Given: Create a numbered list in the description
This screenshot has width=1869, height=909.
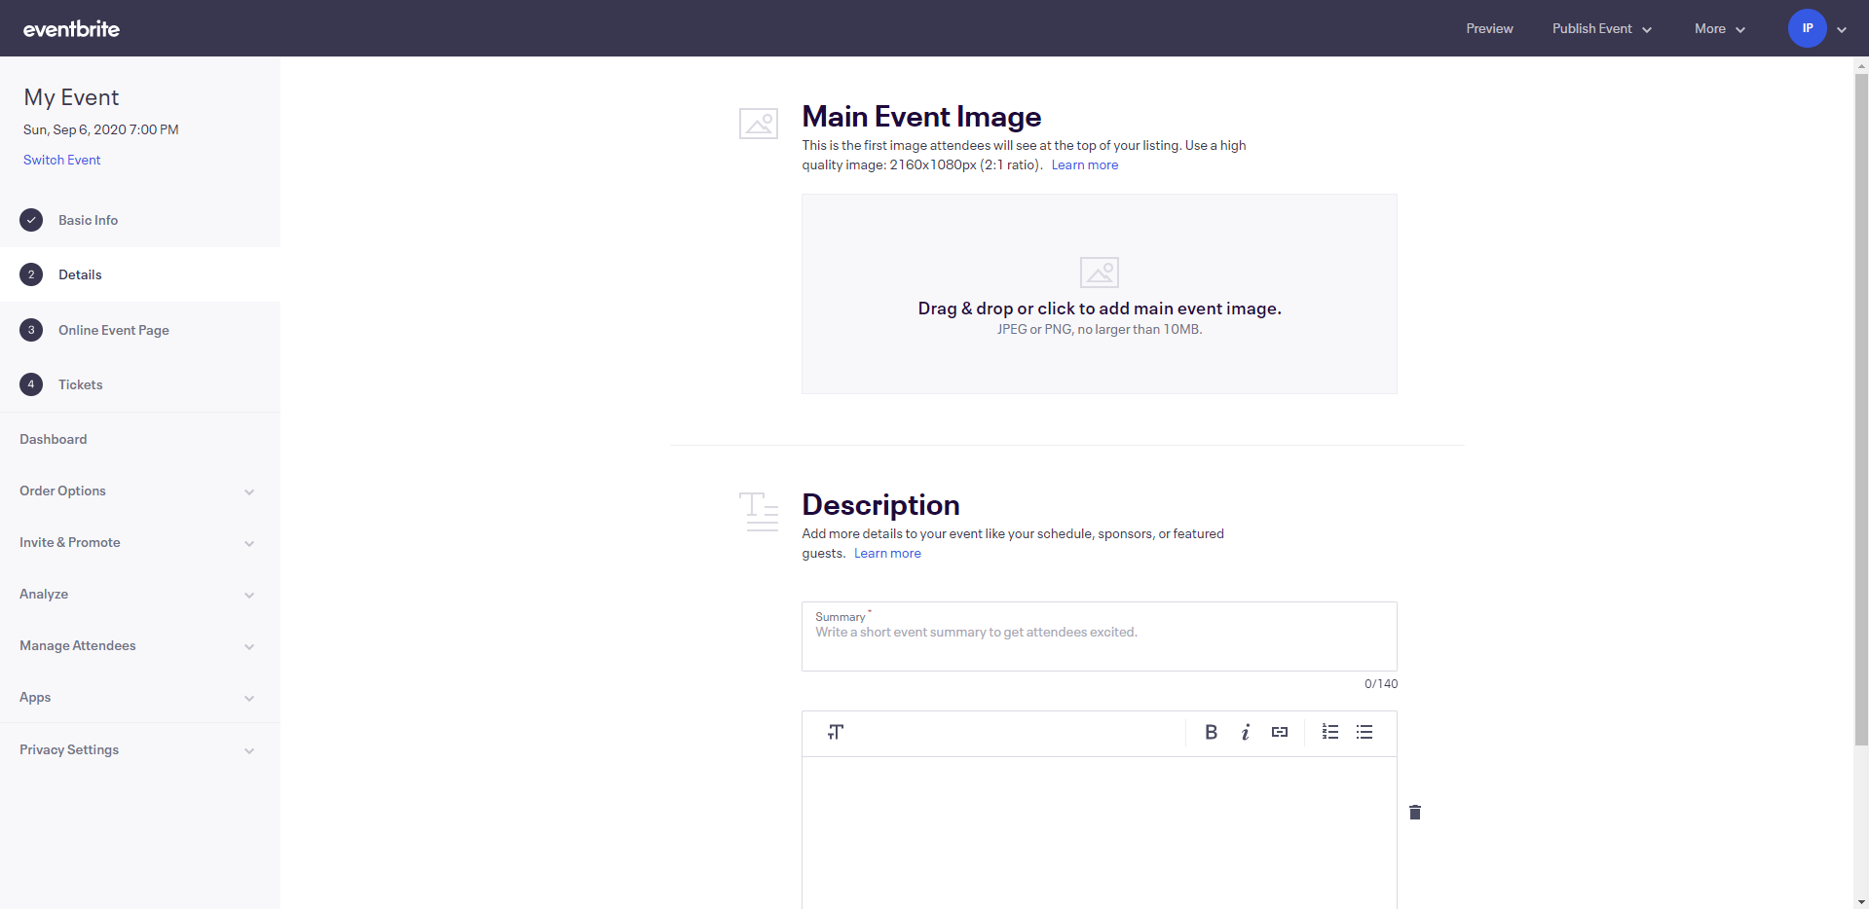Looking at the screenshot, I should tap(1328, 732).
